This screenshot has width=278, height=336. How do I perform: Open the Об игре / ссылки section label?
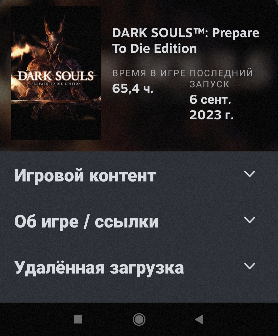click(86, 222)
